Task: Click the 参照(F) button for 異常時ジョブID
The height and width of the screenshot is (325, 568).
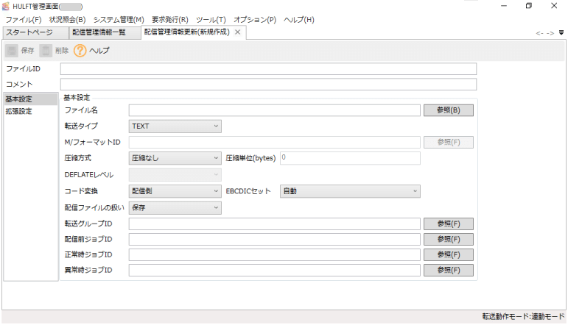Action: pyautogui.click(x=449, y=270)
